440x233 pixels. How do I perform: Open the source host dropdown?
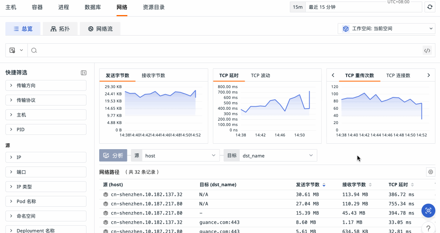pyautogui.click(x=180, y=156)
